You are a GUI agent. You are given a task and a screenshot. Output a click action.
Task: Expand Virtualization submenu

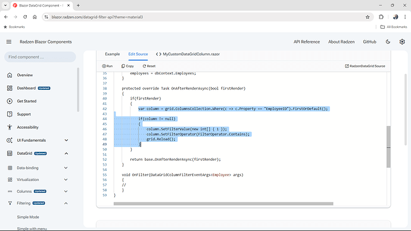66,180
